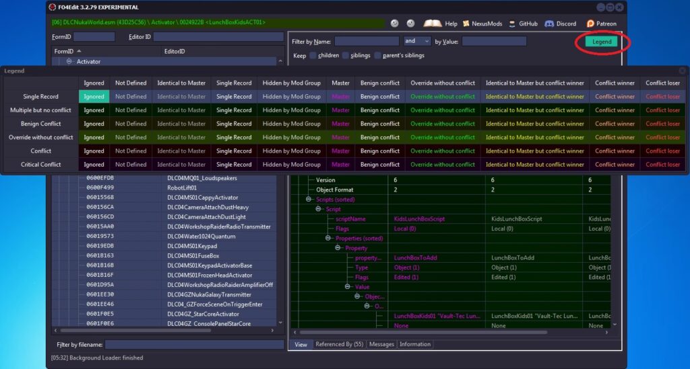The height and width of the screenshot is (369, 690).
Task: Open the NexusMods link icon
Action: pyautogui.click(x=466, y=24)
